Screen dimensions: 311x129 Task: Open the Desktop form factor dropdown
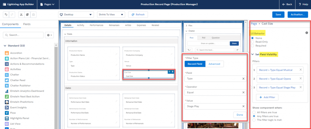click(76, 15)
